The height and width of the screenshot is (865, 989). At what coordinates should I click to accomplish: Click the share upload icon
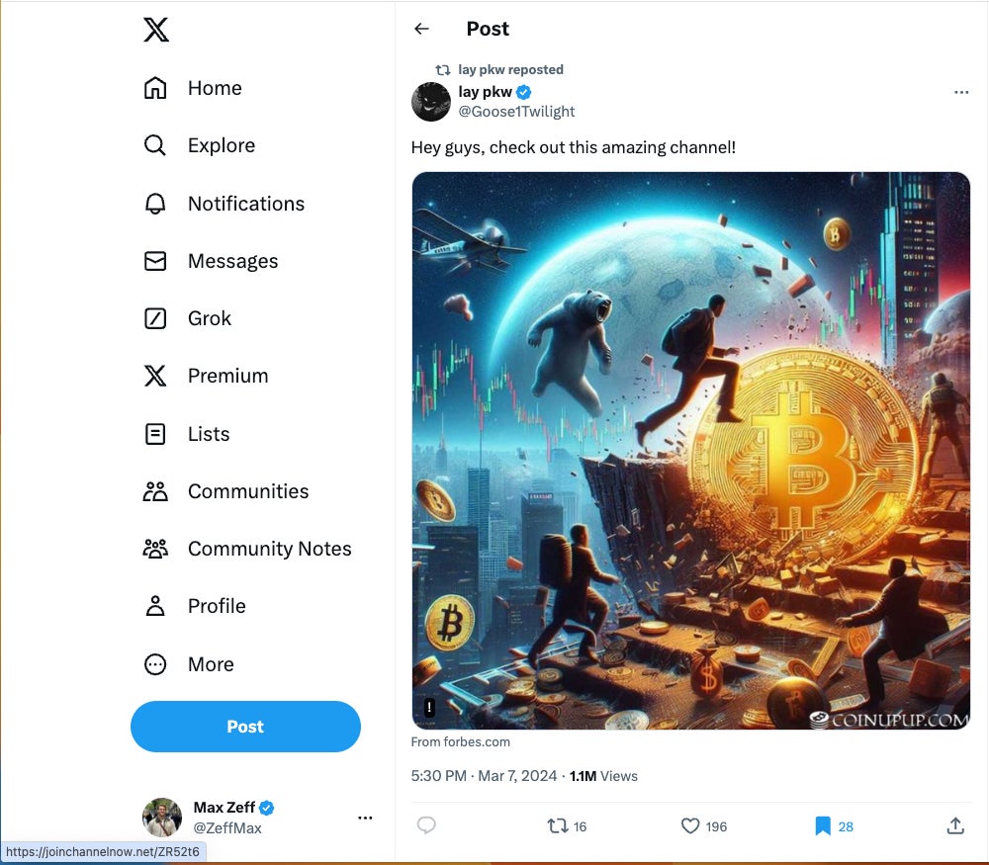click(955, 825)
